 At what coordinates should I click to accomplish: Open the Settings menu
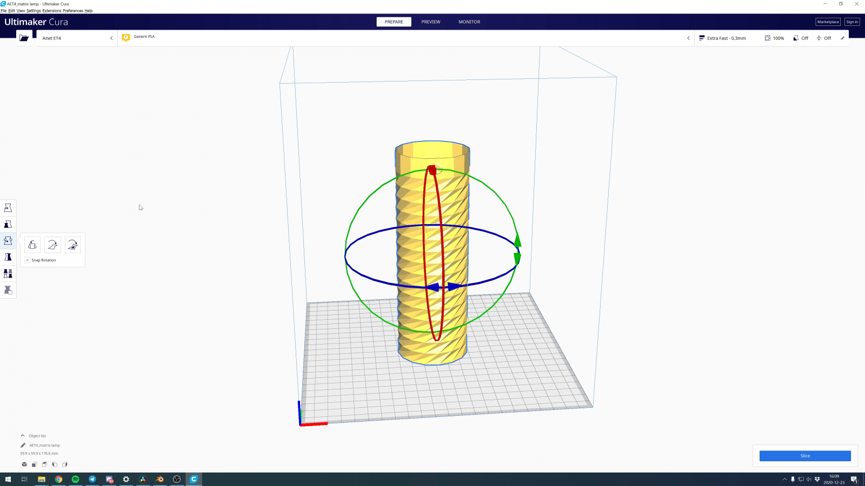(34, 11)
